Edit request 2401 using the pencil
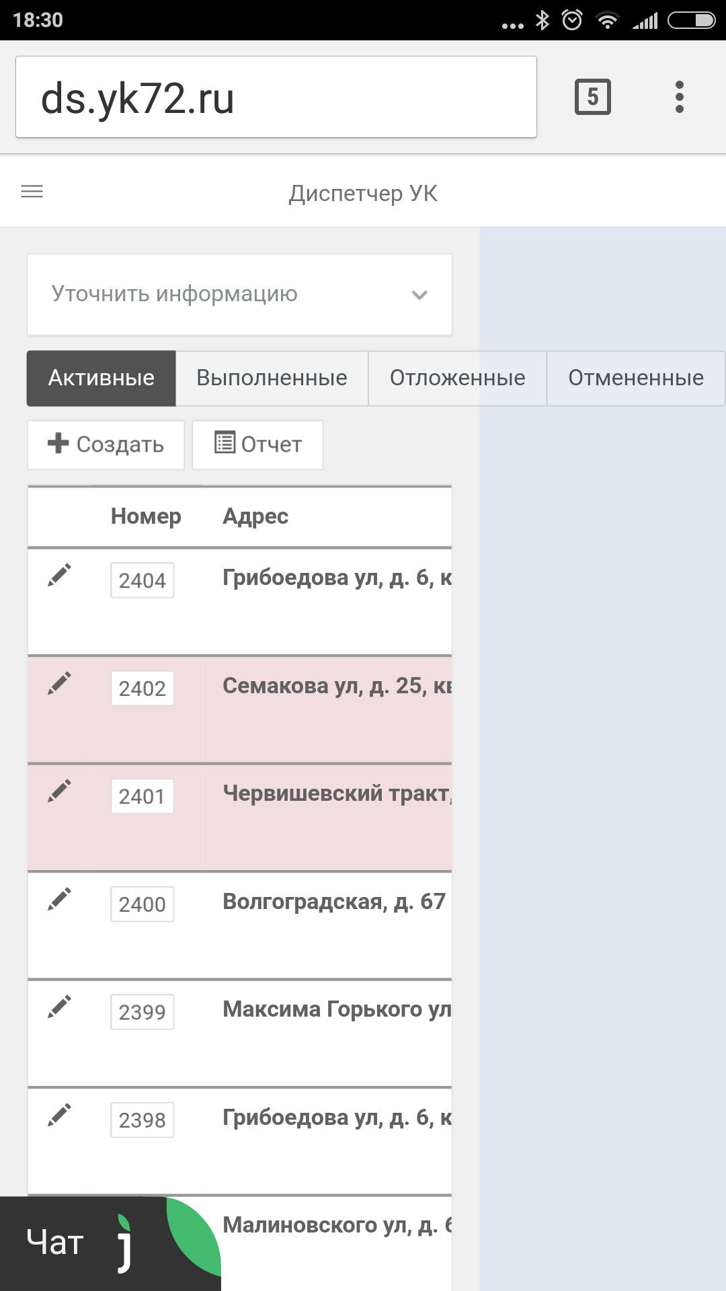Screen dimensions: 726x1291 pos(59,791)
